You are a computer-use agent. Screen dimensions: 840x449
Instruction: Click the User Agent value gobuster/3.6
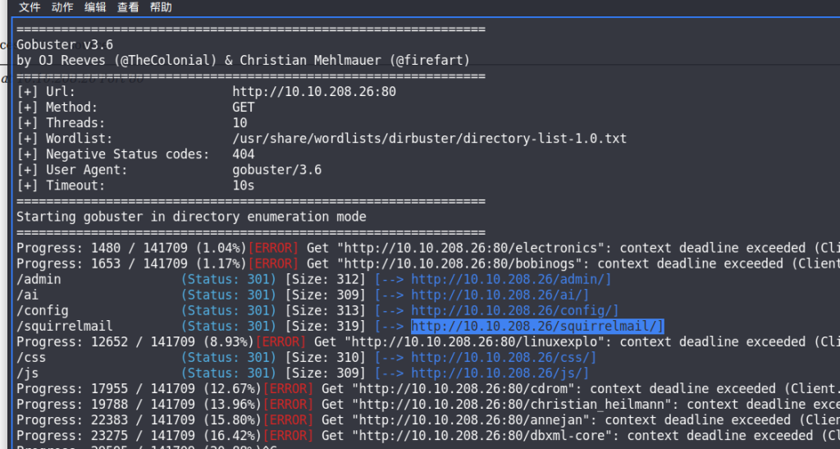pos(277,170)
